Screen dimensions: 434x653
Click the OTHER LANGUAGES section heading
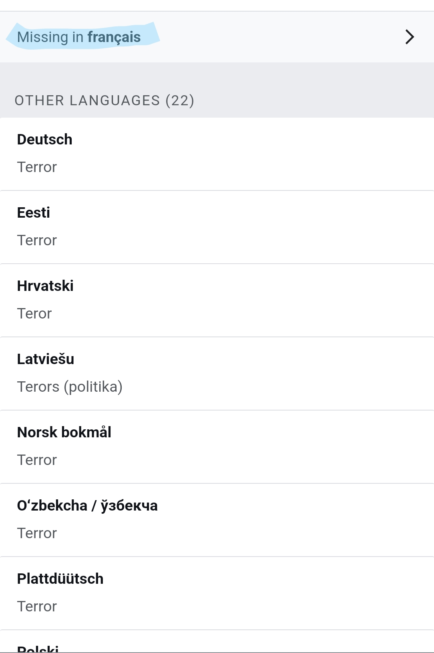click(x=87, y=100)
